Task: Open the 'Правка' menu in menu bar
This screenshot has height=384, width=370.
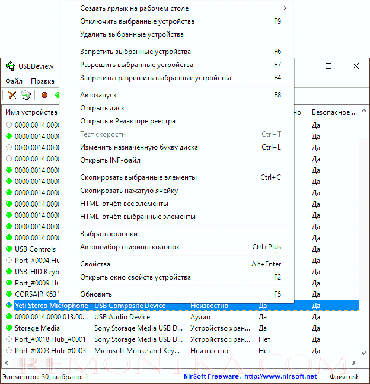Action: 43,81
